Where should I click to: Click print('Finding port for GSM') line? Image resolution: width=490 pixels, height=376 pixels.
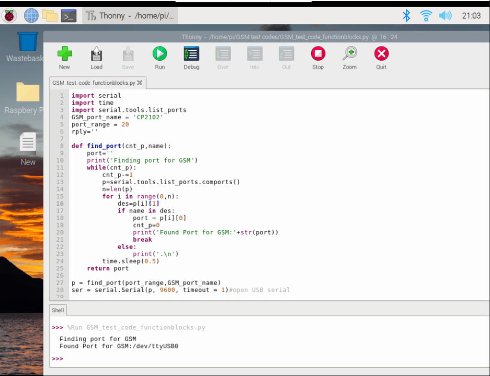(142, 160)
